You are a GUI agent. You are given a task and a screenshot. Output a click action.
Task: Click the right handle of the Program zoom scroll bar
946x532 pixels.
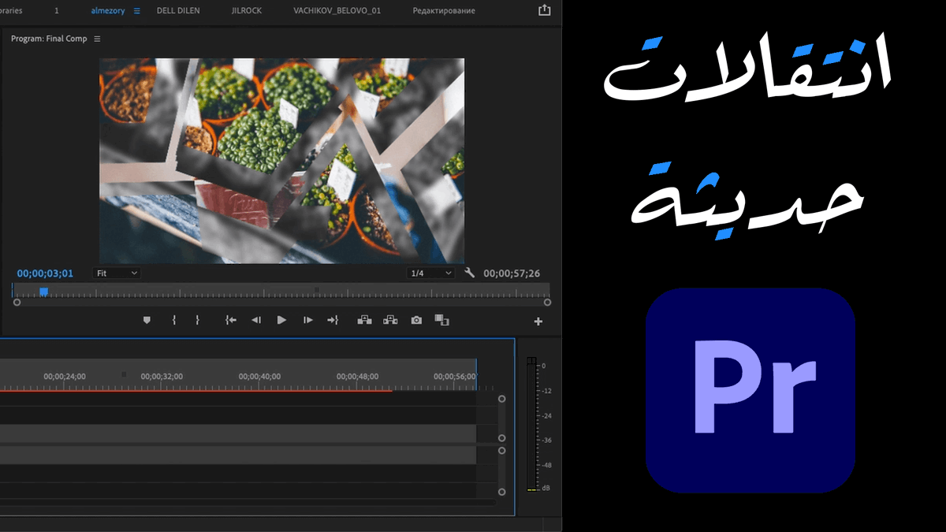(547, 302)
